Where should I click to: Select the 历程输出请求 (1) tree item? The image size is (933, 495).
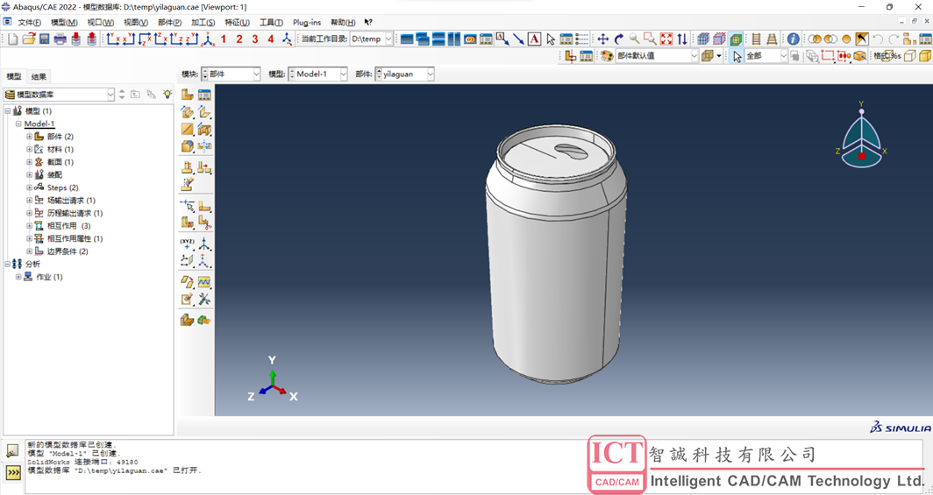[75, 213]
